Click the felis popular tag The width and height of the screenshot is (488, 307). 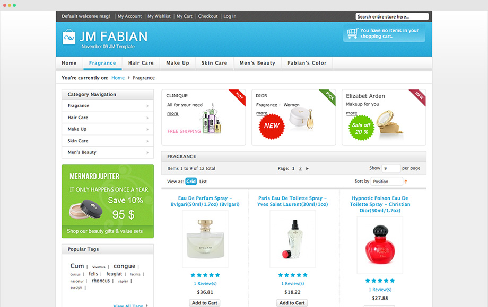(x=93, y=274)
